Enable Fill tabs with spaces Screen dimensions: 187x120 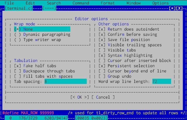pos(43,76)
